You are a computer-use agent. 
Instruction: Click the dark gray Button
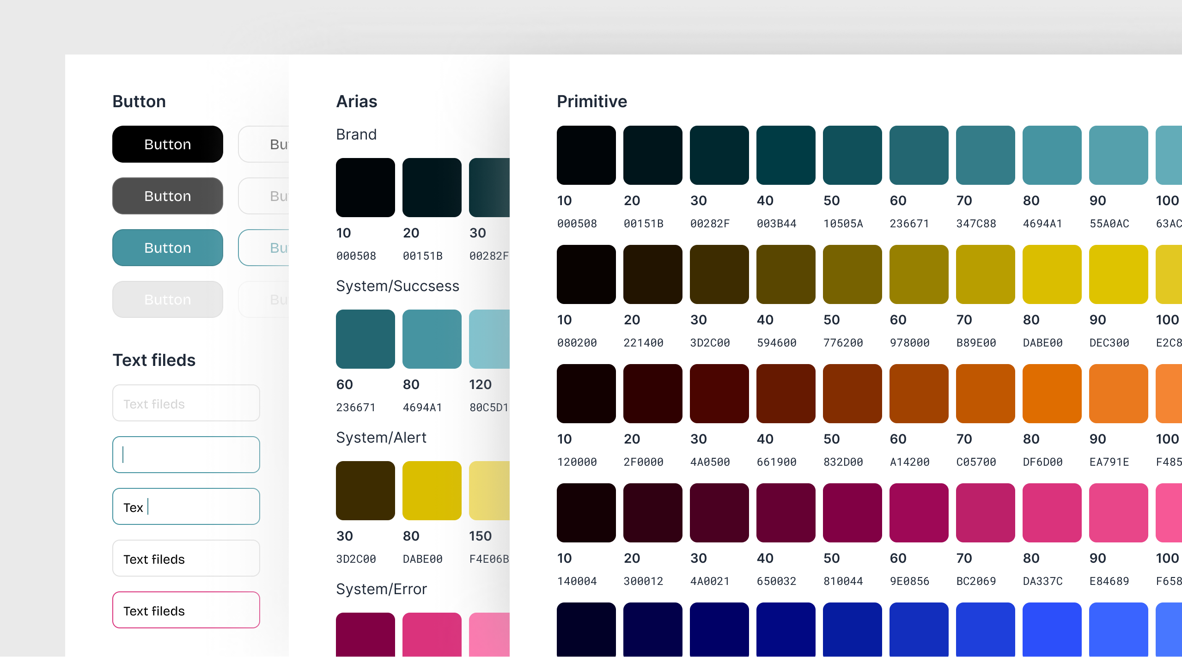(x=167, y=196)
